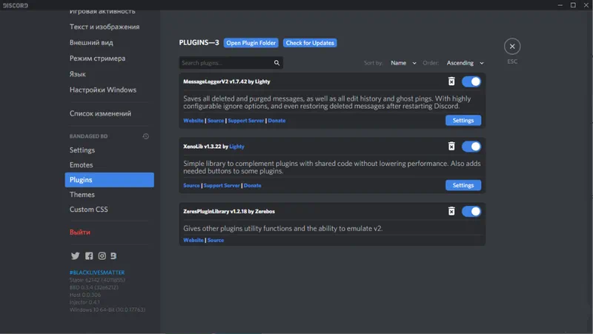593x334 pixels.
Task: Switch to the Themes section
Action: pyautogui.click(x=82, y=195)
